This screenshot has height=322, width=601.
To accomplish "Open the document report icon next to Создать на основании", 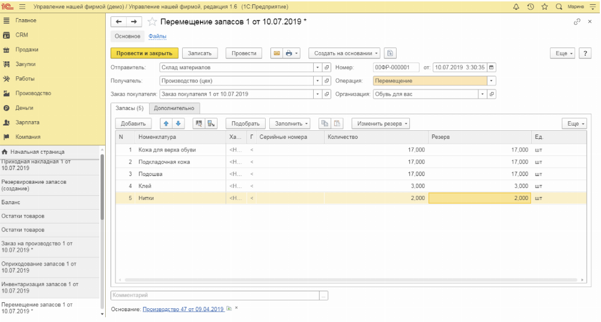I will [x=390, y=53].
